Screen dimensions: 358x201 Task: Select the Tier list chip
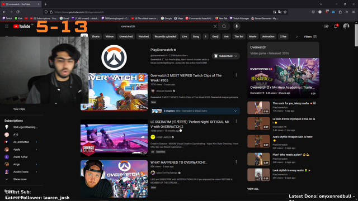(239, 36)
